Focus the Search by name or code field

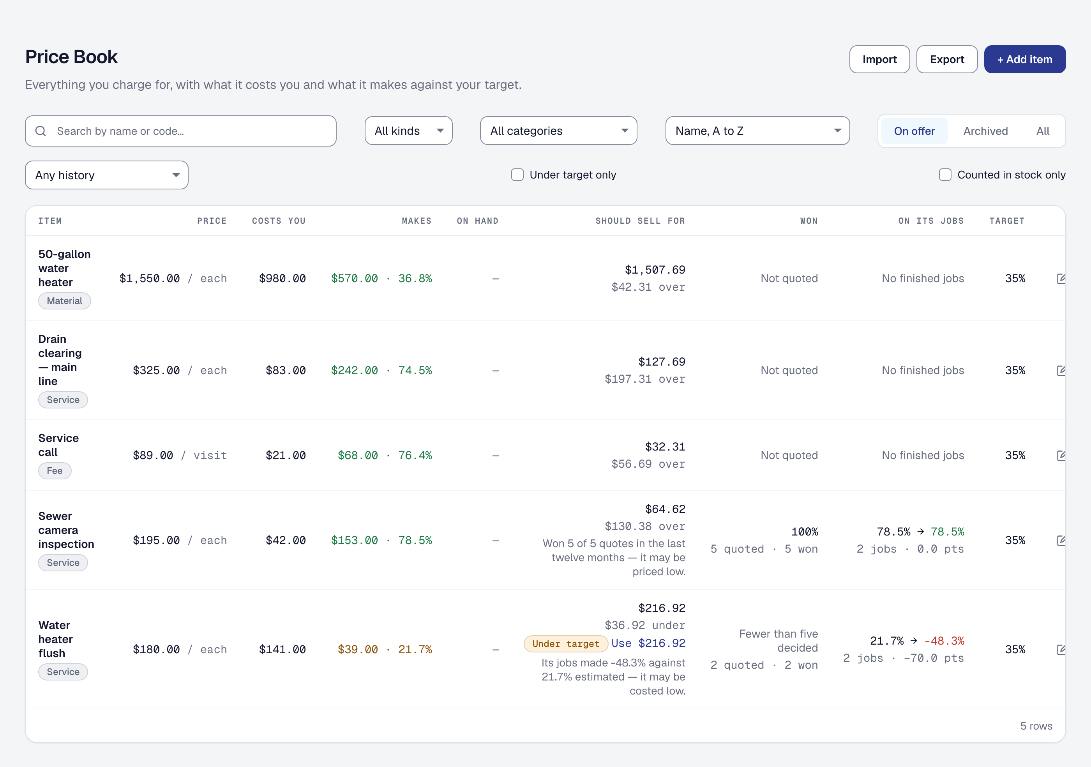point(180,131)
